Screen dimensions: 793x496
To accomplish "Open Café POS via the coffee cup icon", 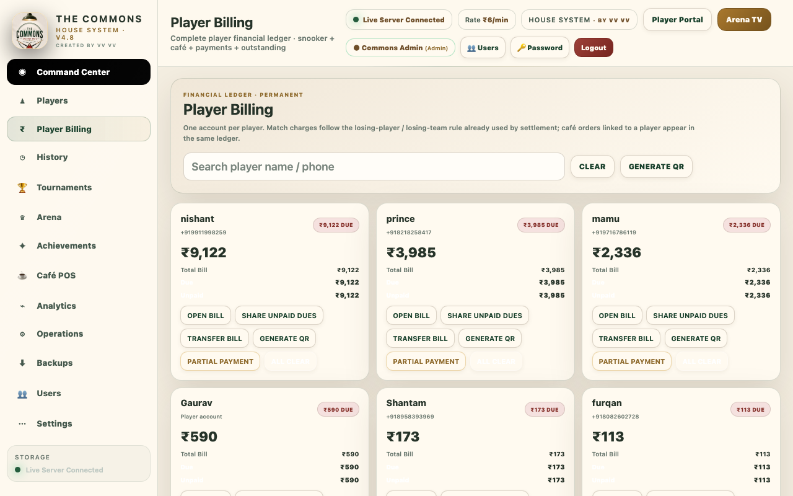I will click(22, 275).
